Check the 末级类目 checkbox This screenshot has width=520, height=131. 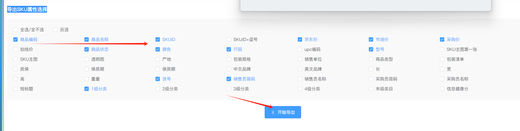click(371, 89)
